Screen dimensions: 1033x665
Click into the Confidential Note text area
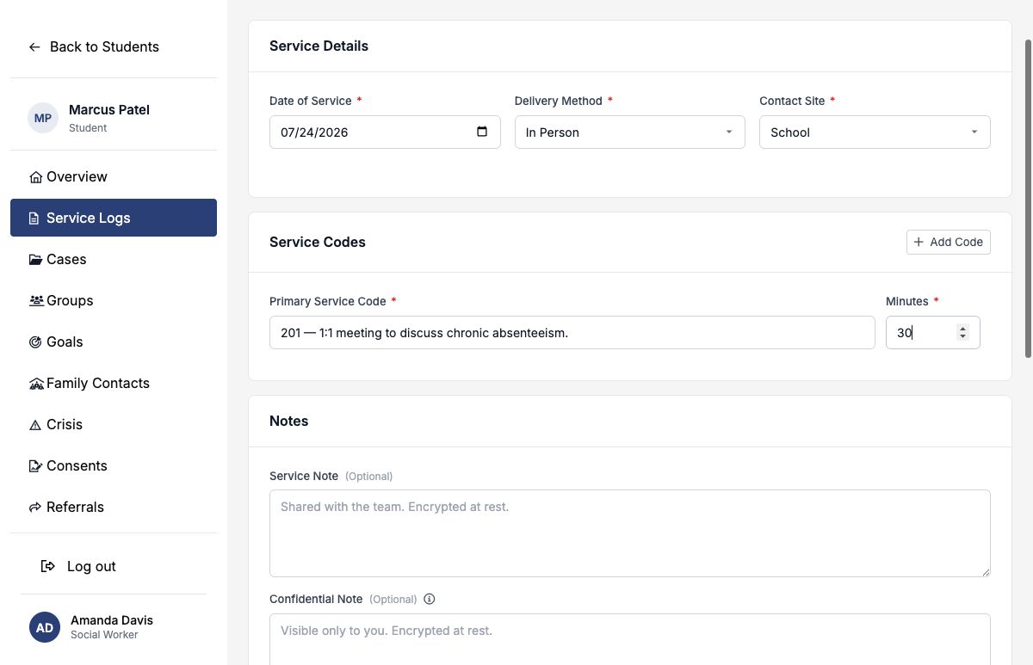[x=630, y=639]
